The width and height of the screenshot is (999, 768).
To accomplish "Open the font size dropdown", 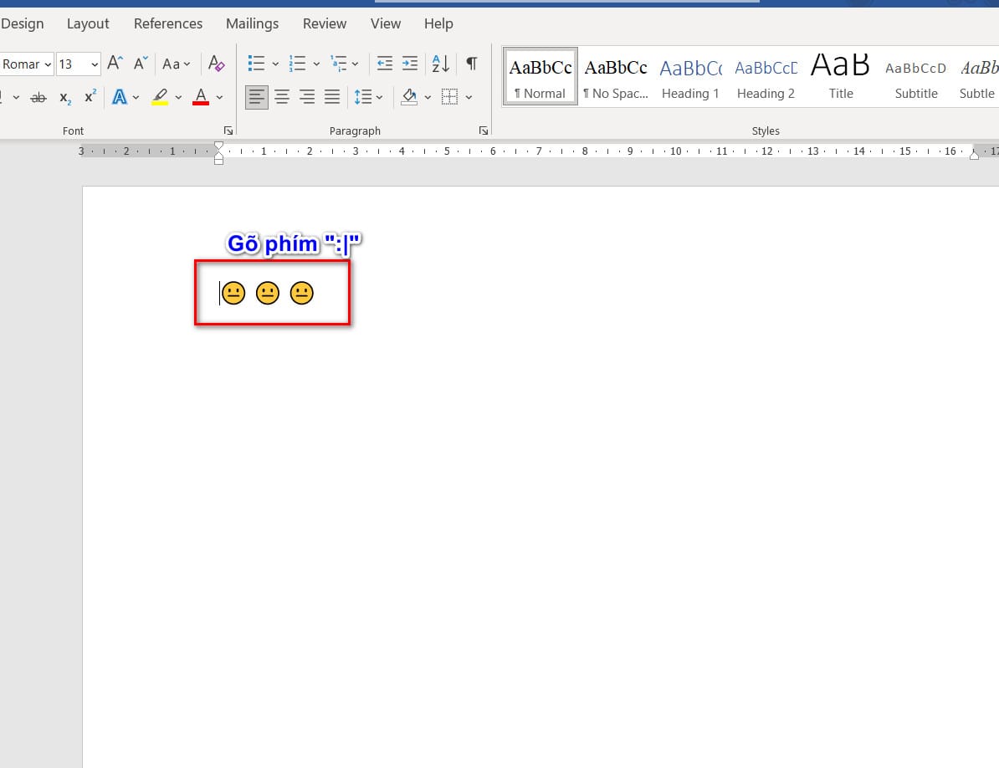I will (94, 64).
